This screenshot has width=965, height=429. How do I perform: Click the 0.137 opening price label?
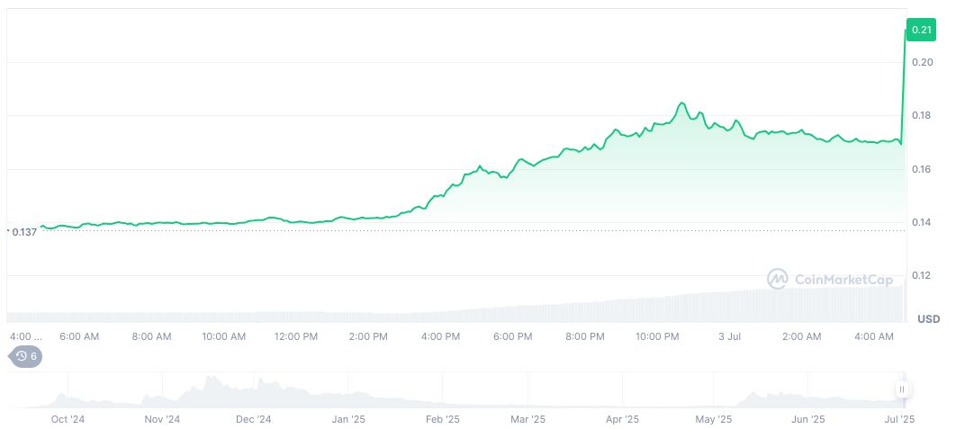[x=24, y=232]
